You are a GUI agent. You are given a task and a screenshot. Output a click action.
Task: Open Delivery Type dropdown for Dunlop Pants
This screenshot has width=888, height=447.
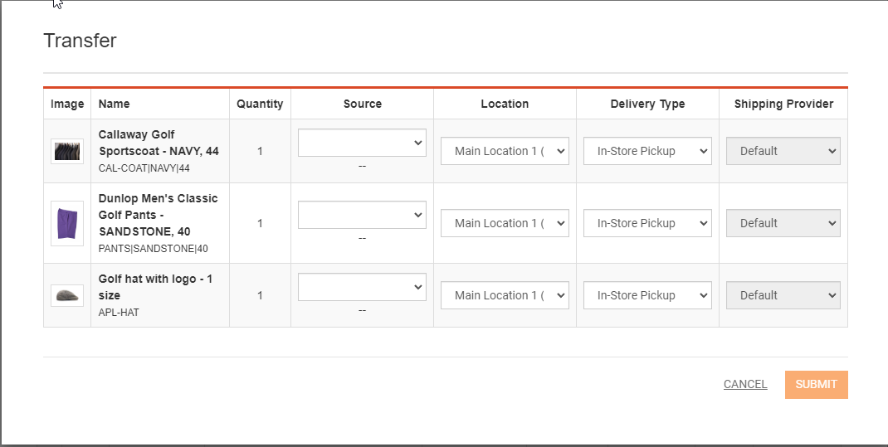[x=647, y=223]
